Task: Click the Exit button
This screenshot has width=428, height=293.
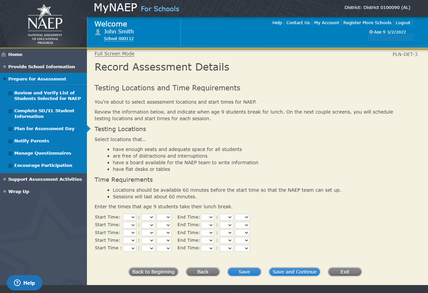Action: click(345, 272)
